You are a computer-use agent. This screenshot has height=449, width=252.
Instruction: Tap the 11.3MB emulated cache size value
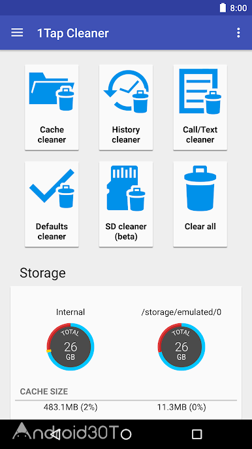(181, 407)
